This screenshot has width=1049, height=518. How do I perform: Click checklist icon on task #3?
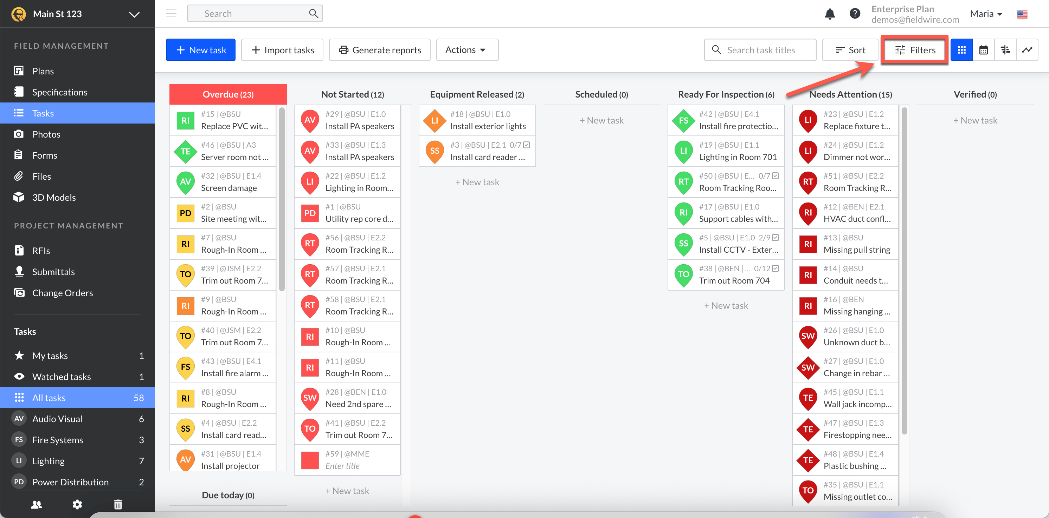point(527,145)
